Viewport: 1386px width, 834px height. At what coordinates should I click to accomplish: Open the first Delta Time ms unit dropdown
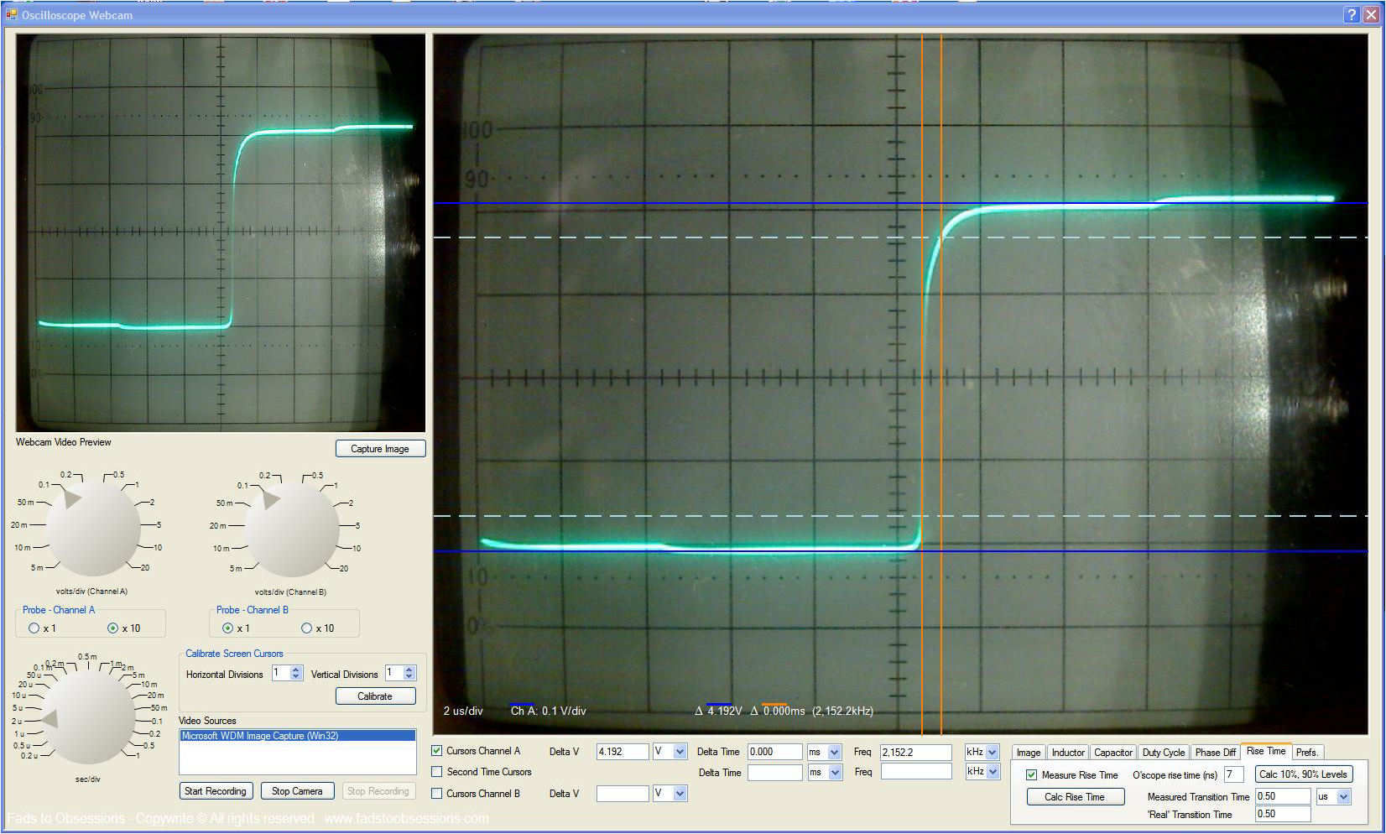click(x=834, y=752)
